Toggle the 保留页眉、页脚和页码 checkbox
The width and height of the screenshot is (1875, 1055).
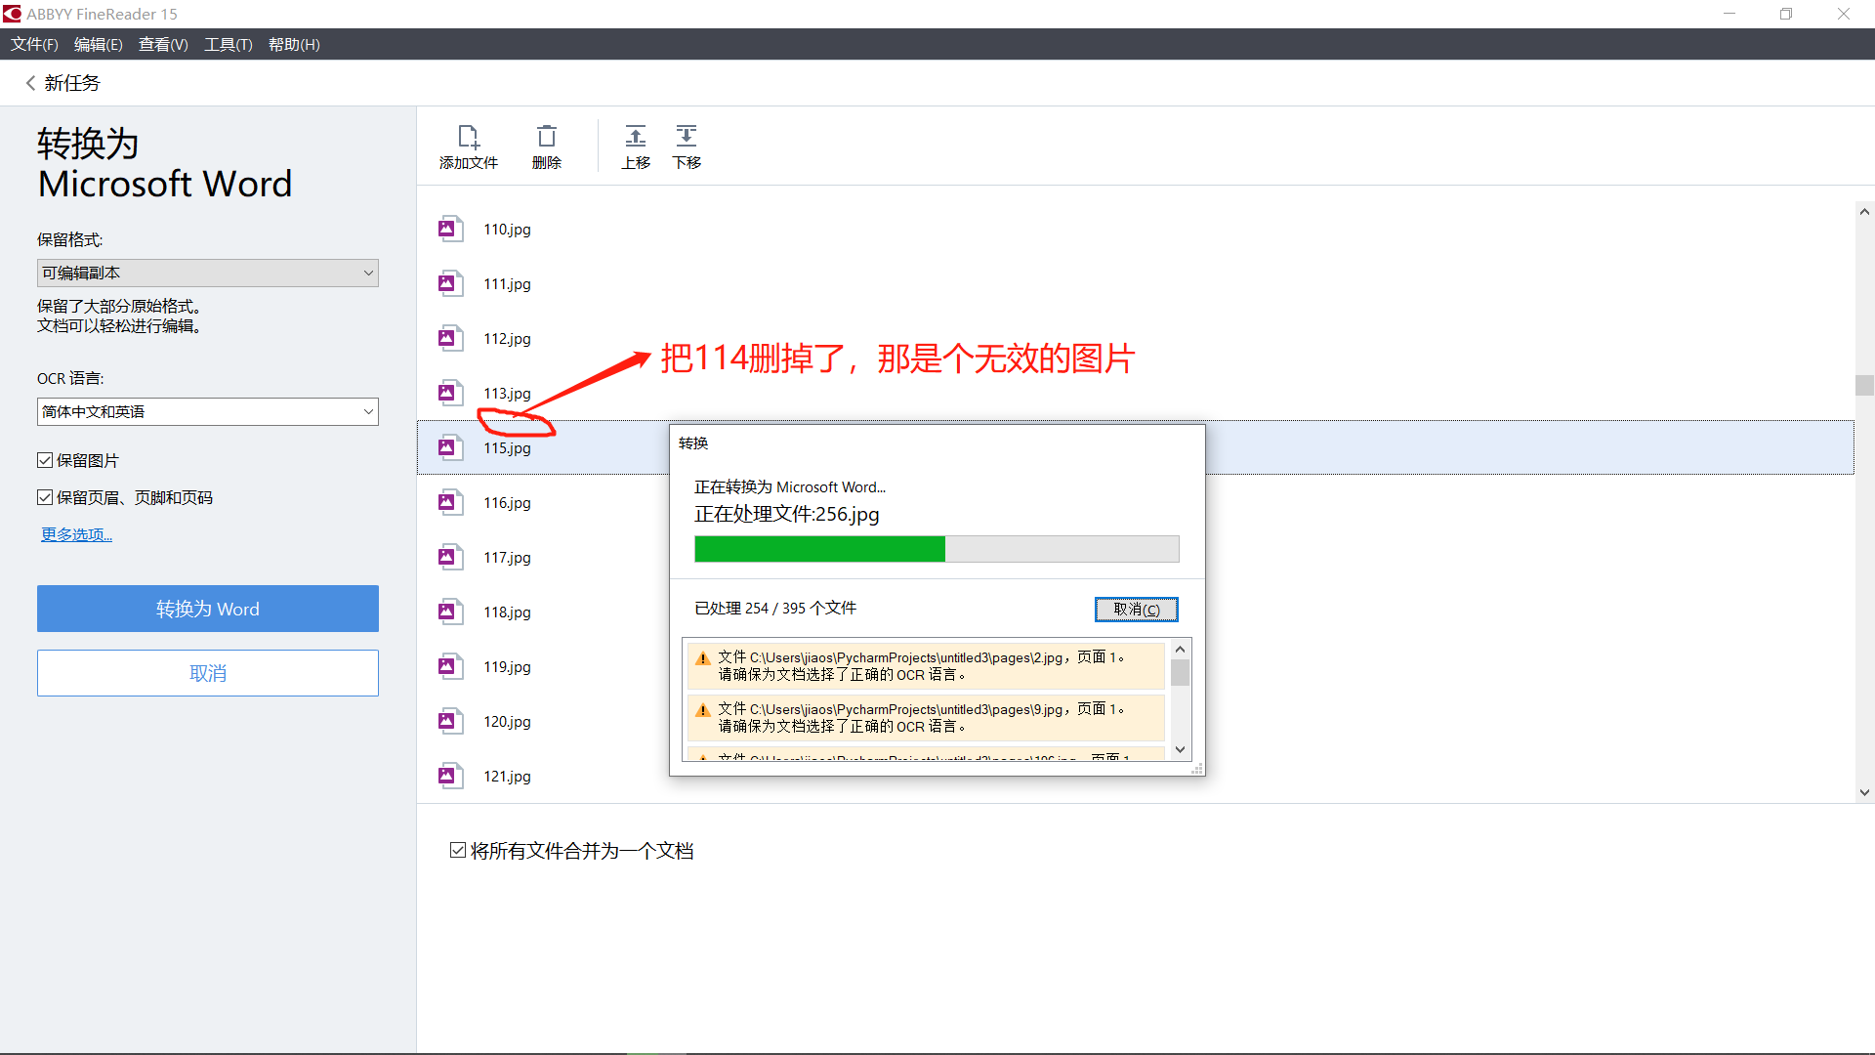tap(45, 497)
